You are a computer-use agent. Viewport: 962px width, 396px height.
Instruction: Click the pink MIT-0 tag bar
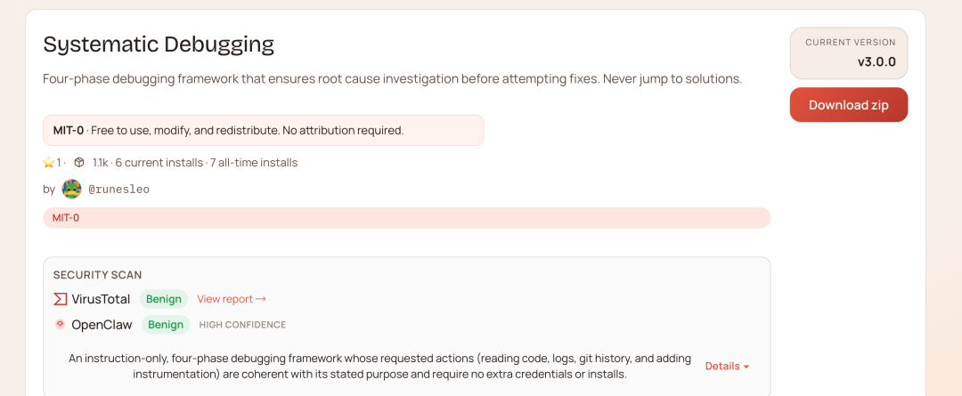point(406,217)
